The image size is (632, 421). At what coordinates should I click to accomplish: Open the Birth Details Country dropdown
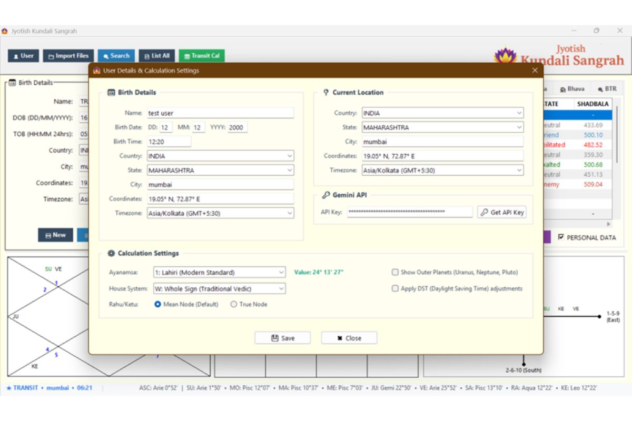[x=220, y=156]
